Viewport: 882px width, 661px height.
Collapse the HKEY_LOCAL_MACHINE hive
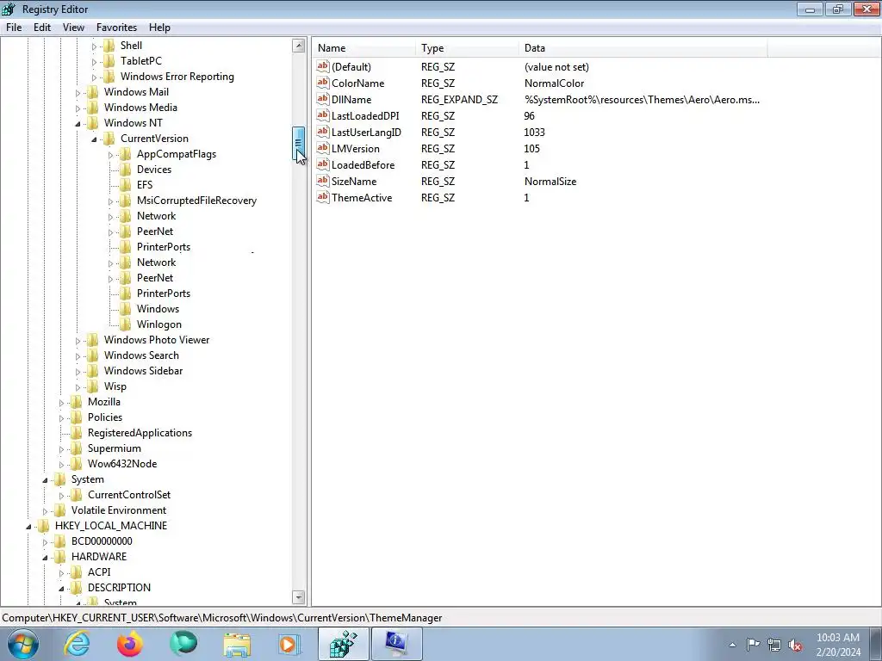click(x=28, y=527)
